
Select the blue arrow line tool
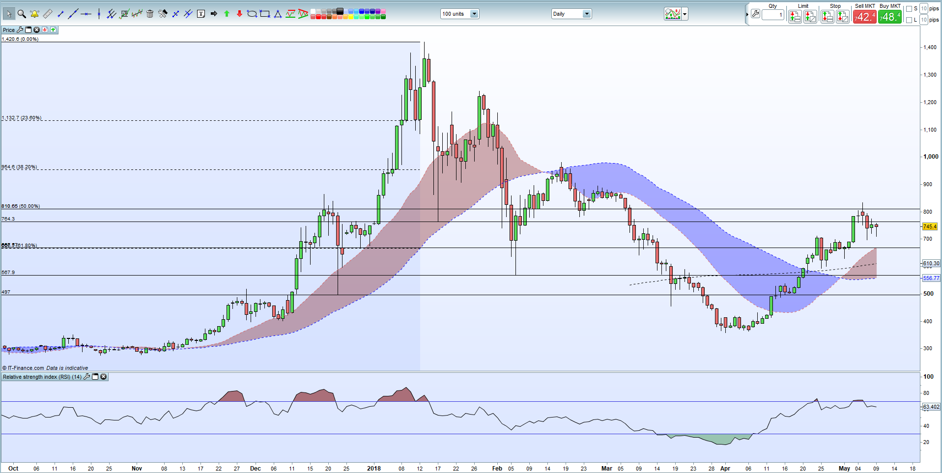175,14
